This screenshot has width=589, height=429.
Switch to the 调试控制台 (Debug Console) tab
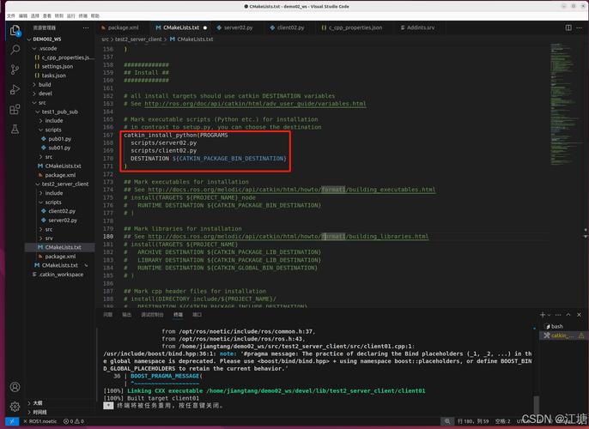pos(152,315)
